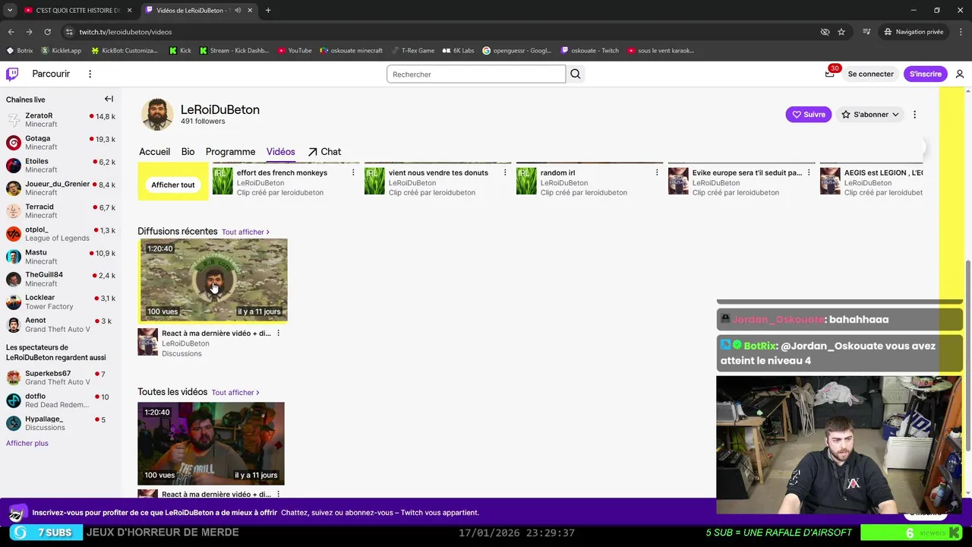Viewport: 972px width, 547px height.
Task: Open Gotaga live channel
Action: (61, 143)
